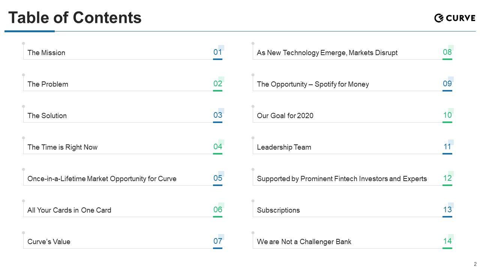
Task: Open All Your Cards in One Card
Action: tap(69, 210)
